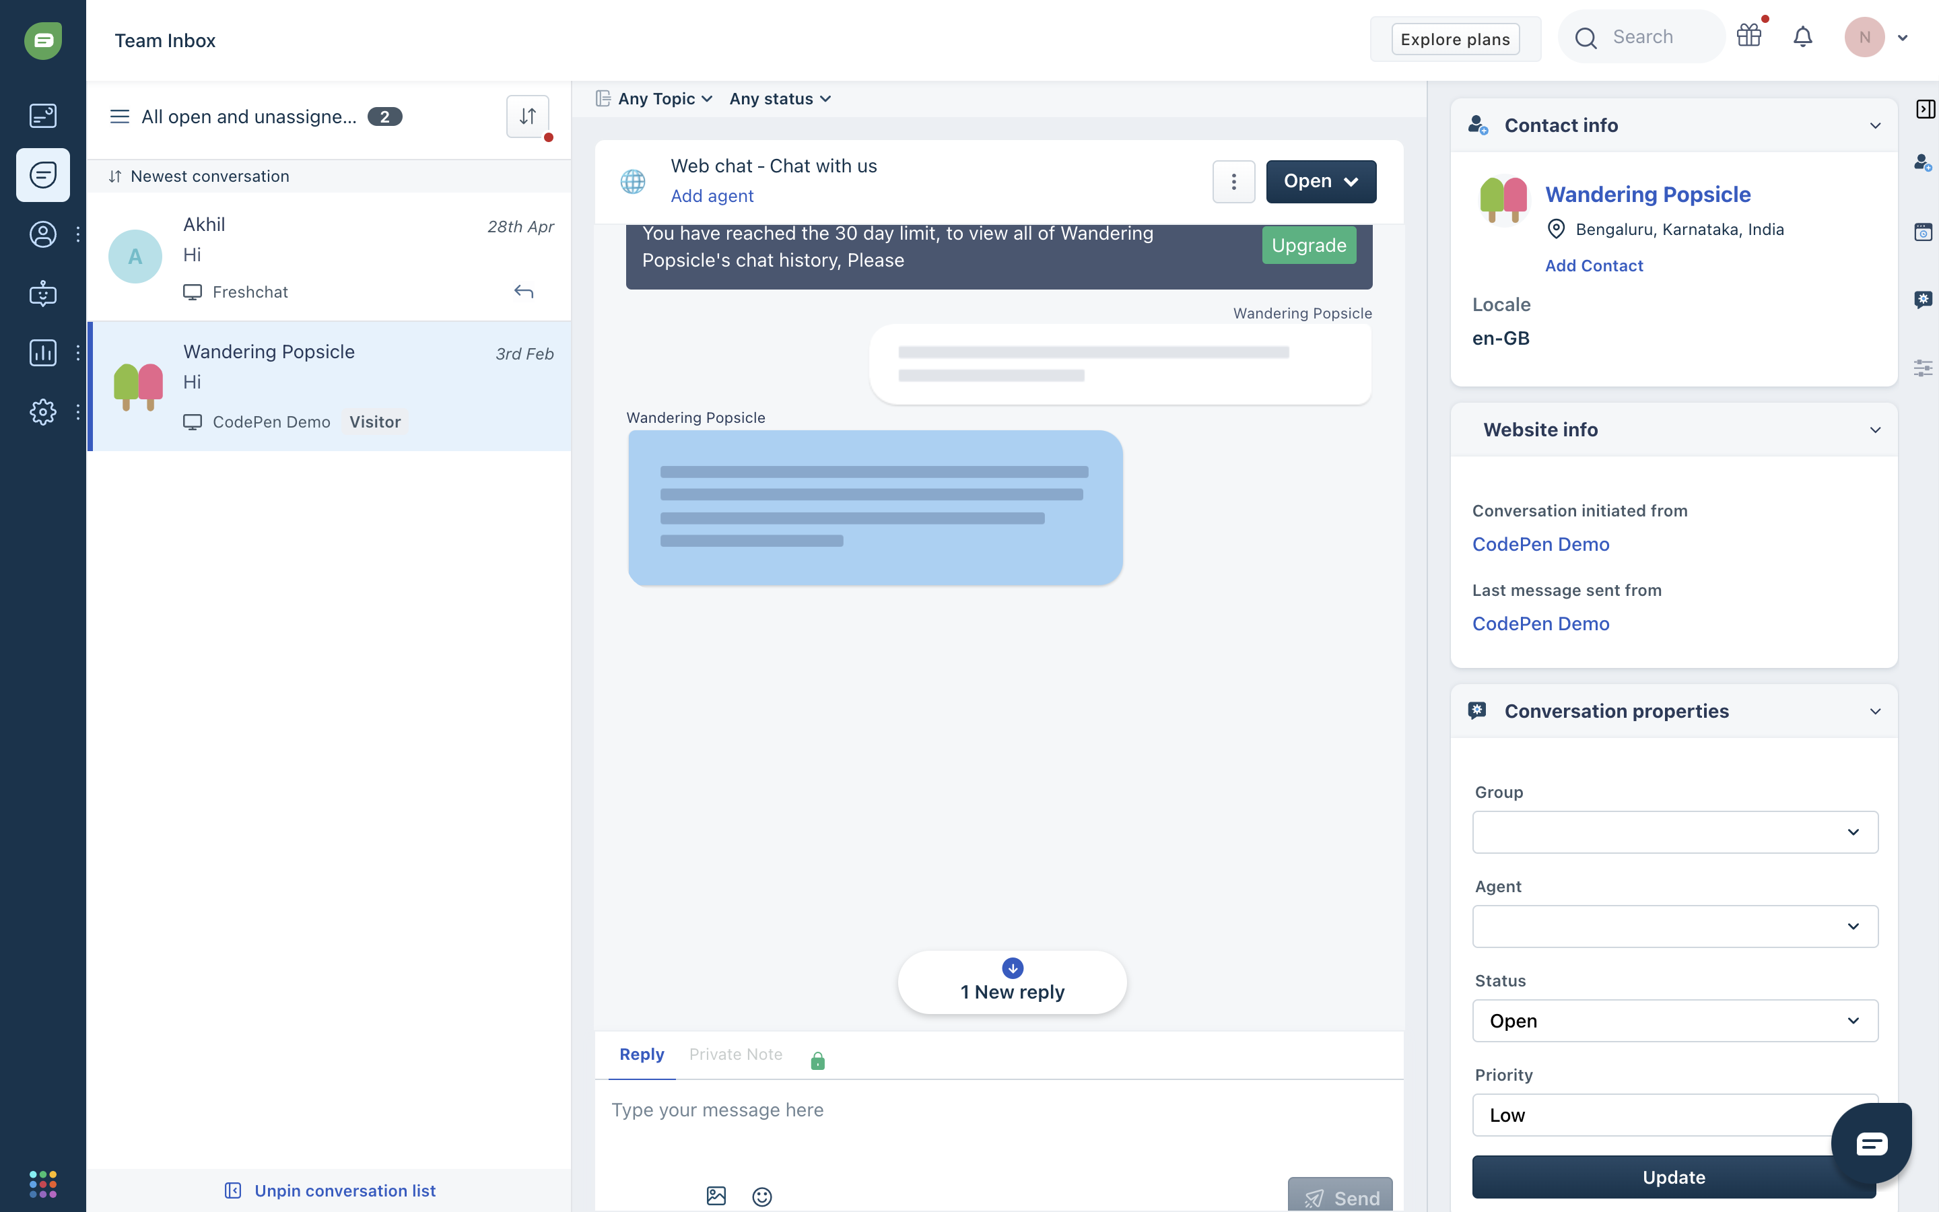Open the Bots icon in left sidebar
1939x1212 pixels.
point(43,294)
